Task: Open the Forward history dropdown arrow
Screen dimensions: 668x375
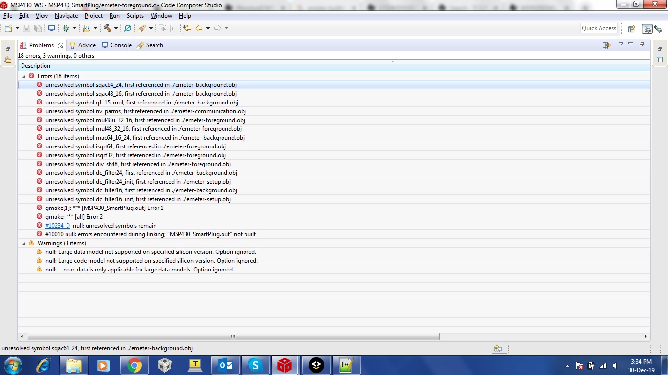Action: click(226, 28)
